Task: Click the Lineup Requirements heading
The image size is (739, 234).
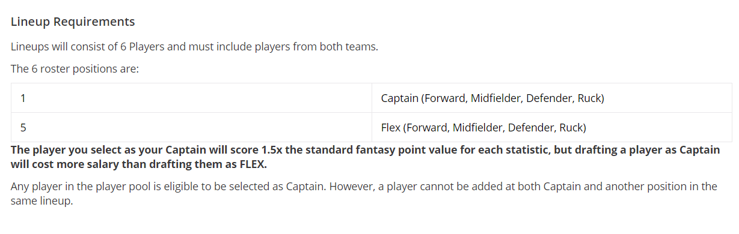Action: [73, 22]
